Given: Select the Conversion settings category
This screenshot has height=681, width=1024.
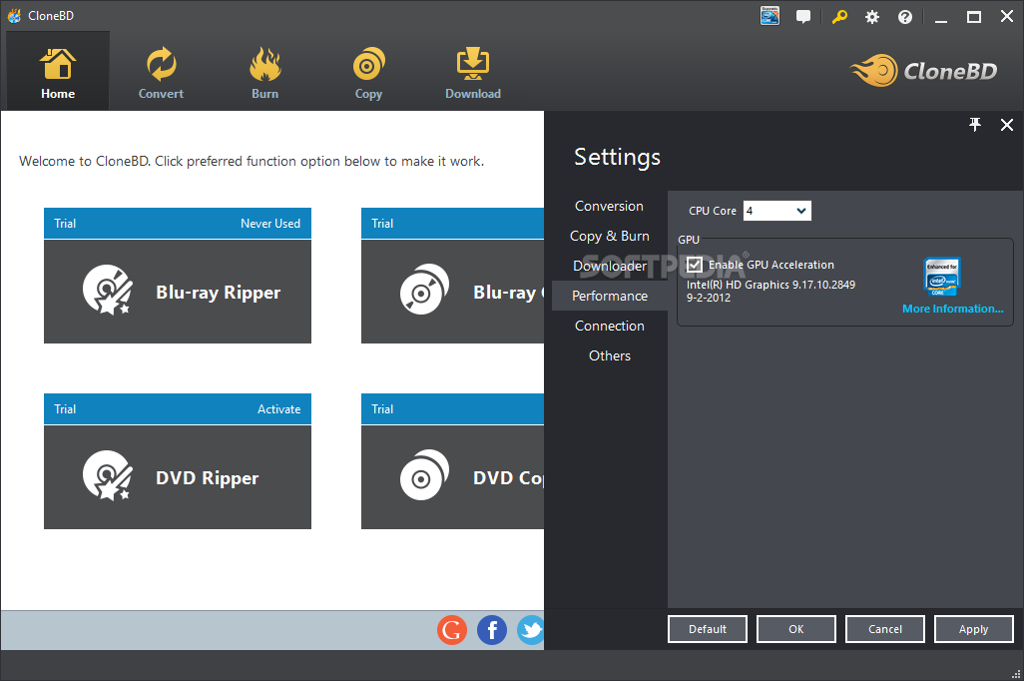Looking at the screenshot, I should tap(609, 206).
